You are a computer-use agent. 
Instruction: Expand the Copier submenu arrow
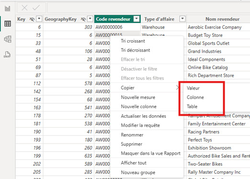coord(177,88)
